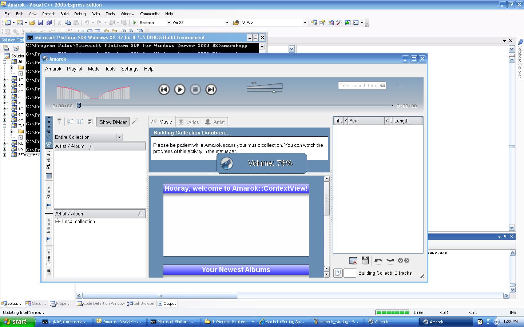
Task: Click the round right-arrow playlist button
Action: [407, 261]
